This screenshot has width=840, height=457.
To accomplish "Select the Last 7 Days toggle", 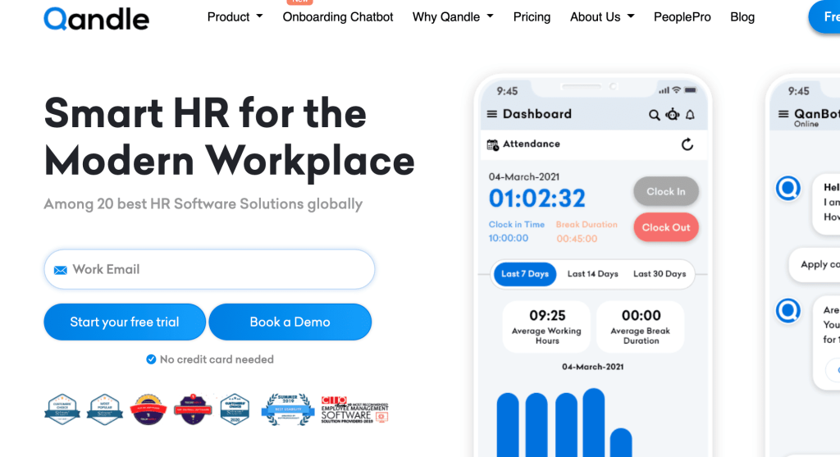I will [525, 274].
